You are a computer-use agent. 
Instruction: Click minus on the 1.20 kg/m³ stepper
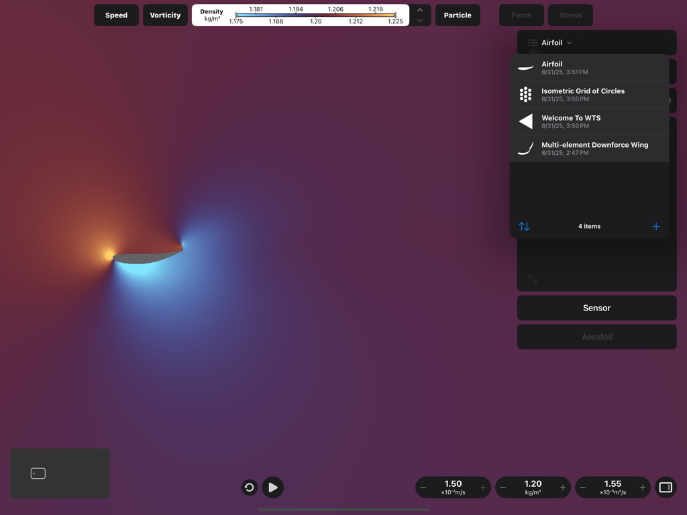pos(503,488)
